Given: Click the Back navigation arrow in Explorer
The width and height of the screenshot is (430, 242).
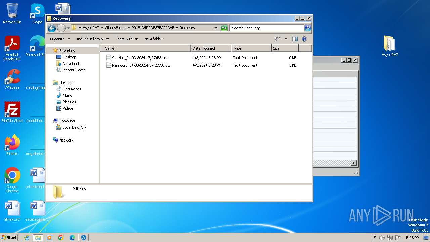Looking at the screenshot, I should tap(52, 28).
